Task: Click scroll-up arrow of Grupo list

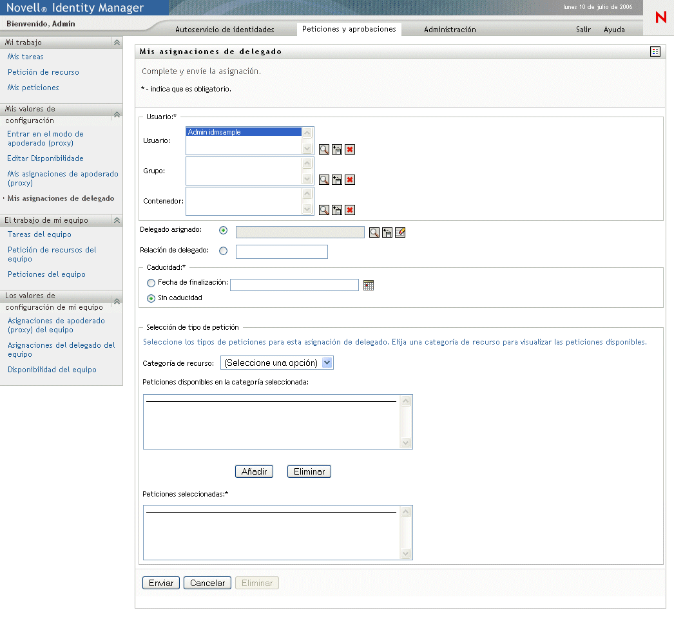Action: point(307,164)
